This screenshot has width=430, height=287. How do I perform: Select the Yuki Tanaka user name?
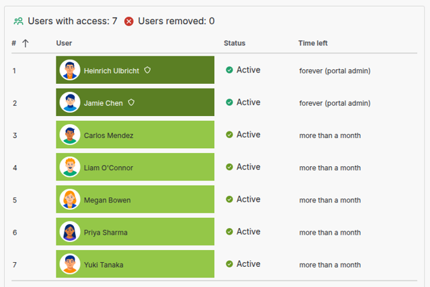pos(103,265)
